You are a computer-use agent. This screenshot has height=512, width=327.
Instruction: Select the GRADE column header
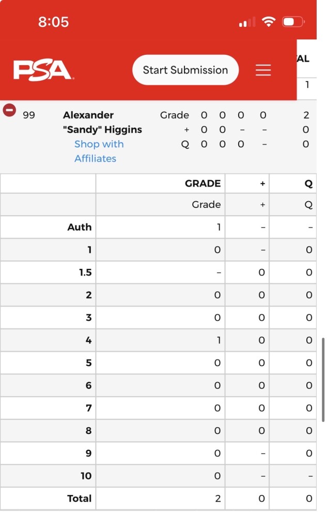point(203,184)
